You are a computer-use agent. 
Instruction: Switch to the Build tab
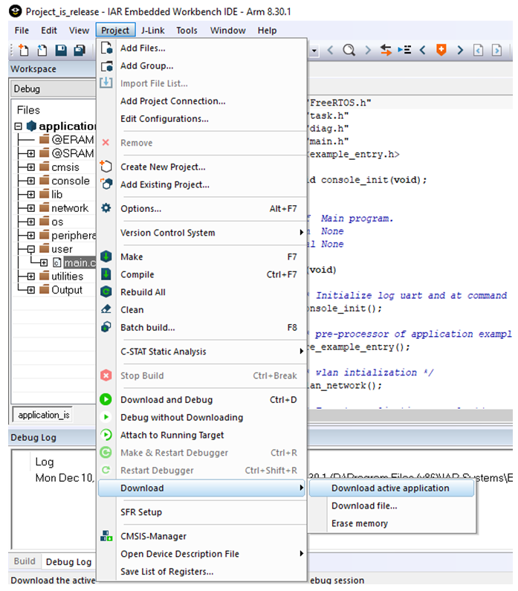tap(25, 561)
